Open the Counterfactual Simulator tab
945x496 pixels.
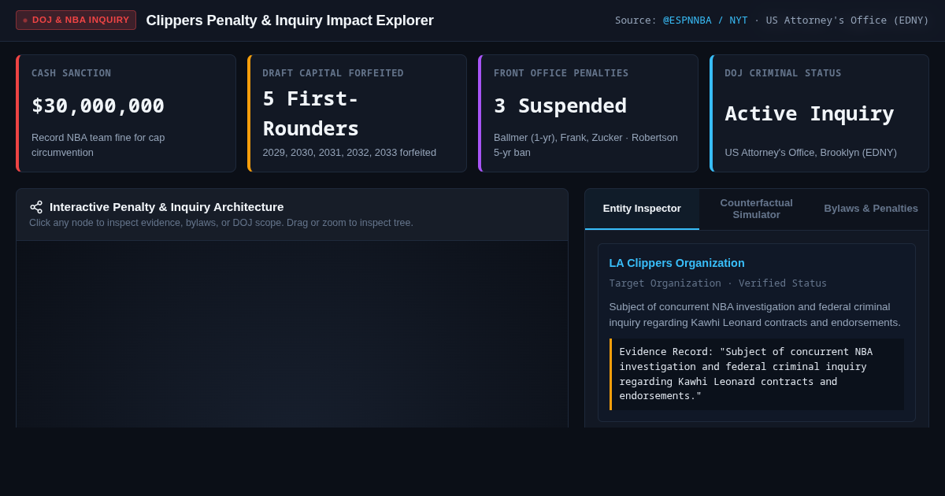click(x=757, y=209)
